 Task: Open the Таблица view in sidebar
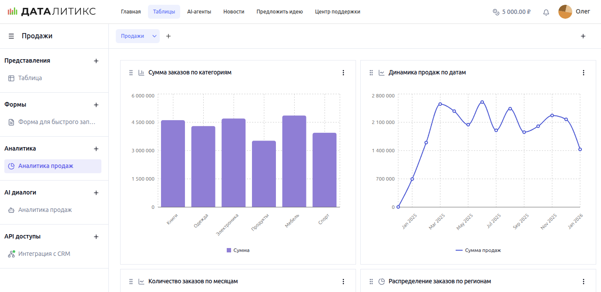tap(30, 78)
